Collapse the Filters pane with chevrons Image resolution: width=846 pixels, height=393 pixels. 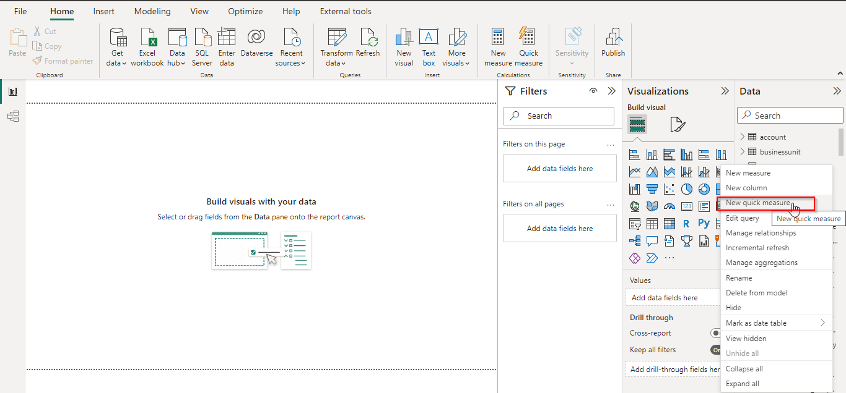point(612,91)
